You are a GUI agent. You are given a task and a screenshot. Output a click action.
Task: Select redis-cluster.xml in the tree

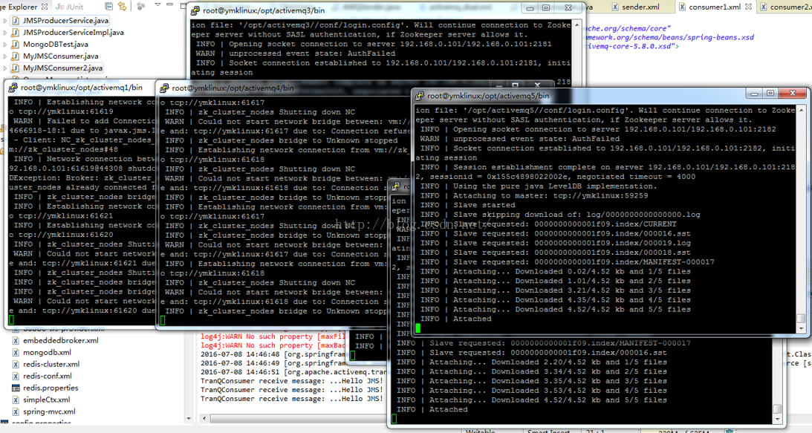coord(51,365)
